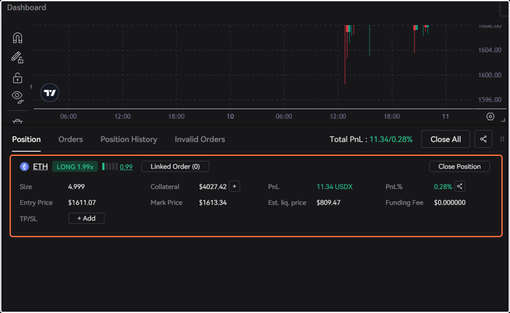Lock all drawing tools icon
Screen dimensions: 510x313
pos(17,78)
